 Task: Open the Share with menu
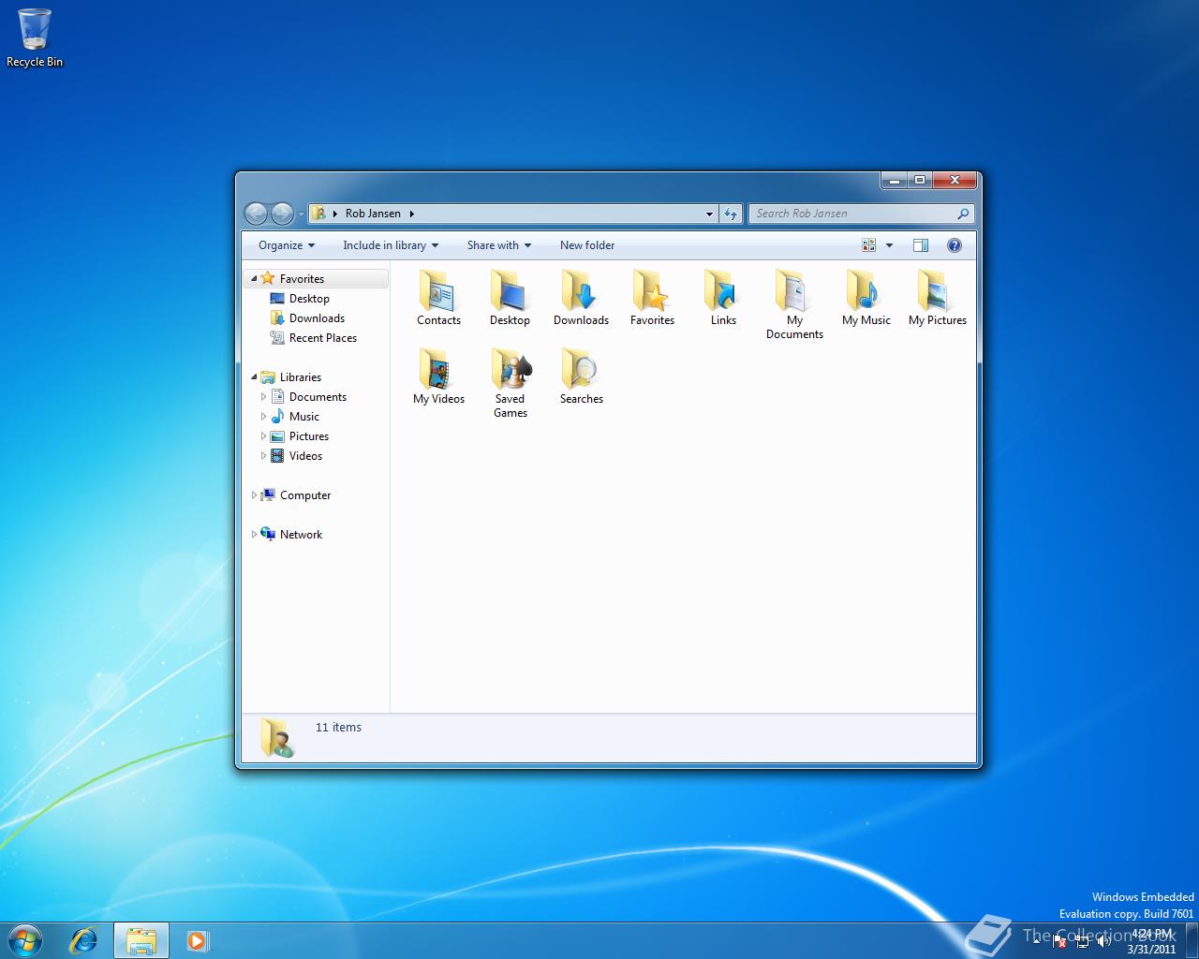point(497,244)
